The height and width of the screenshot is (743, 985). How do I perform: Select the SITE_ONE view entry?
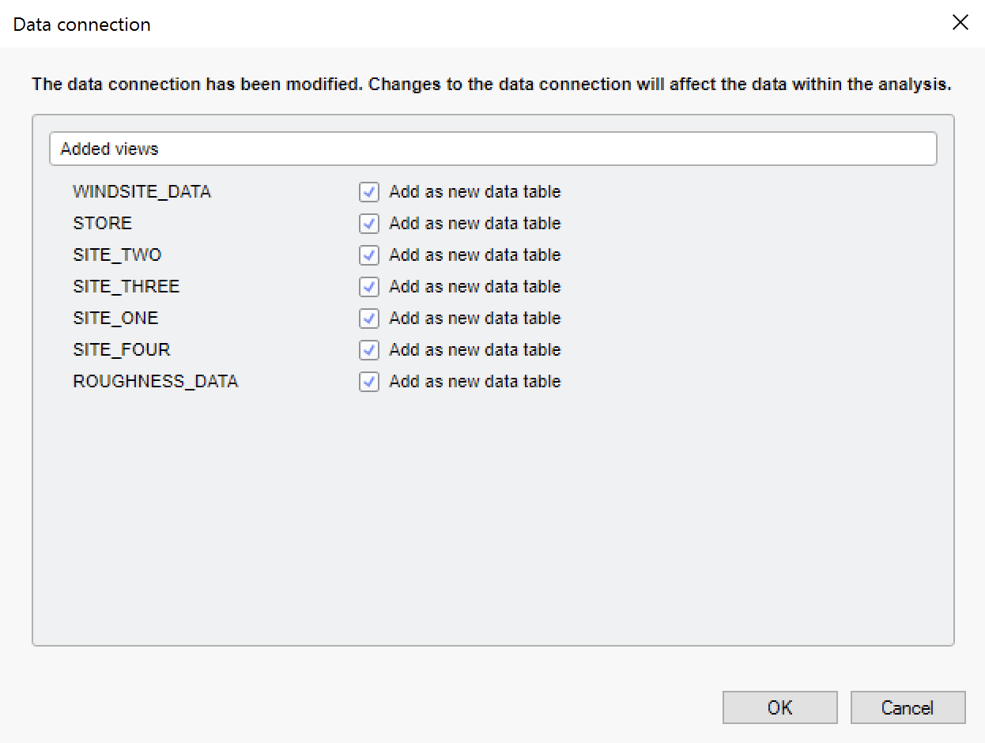[x=115, y=319]
